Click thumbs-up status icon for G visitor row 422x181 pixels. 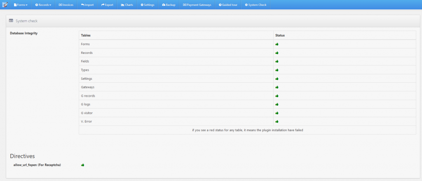pyautogui.click(x=277, y=113)
